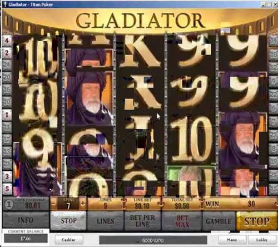The width and height of the screenshot is (278, 247).
Task: Increase auto spins with plus button
Action: click(83, 204)
